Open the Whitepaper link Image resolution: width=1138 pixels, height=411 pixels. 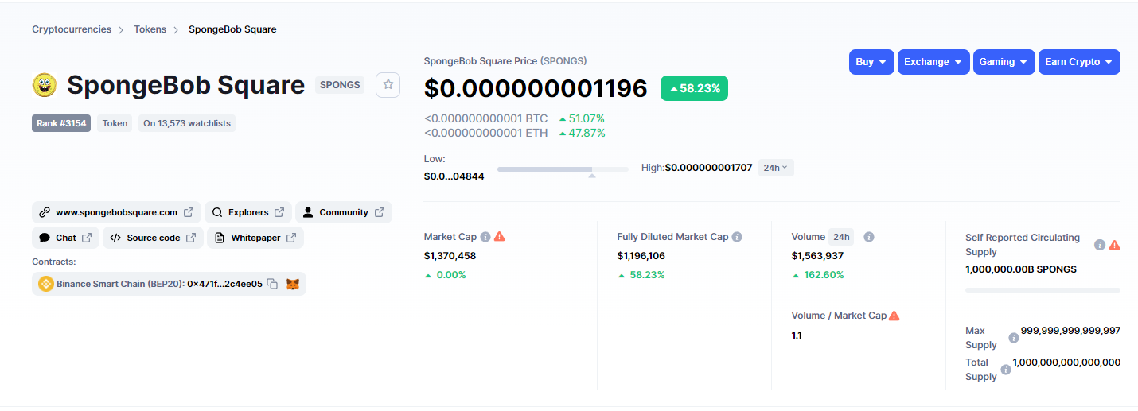255,238
